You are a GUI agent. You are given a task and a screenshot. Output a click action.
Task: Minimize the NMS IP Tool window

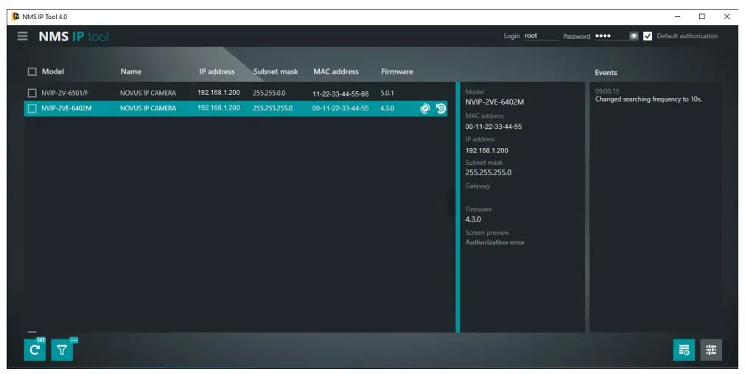677,16
